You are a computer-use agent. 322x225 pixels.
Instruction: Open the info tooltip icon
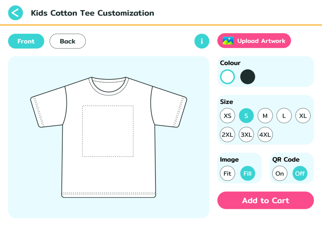click(202, 41)
